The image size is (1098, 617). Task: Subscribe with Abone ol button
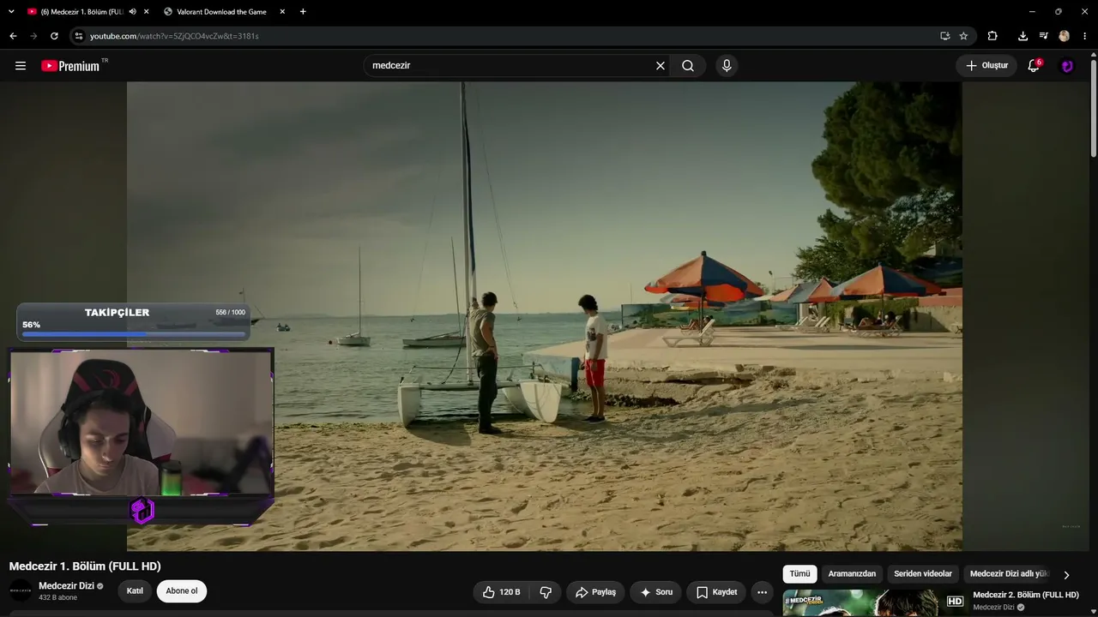tap(182, 591)
